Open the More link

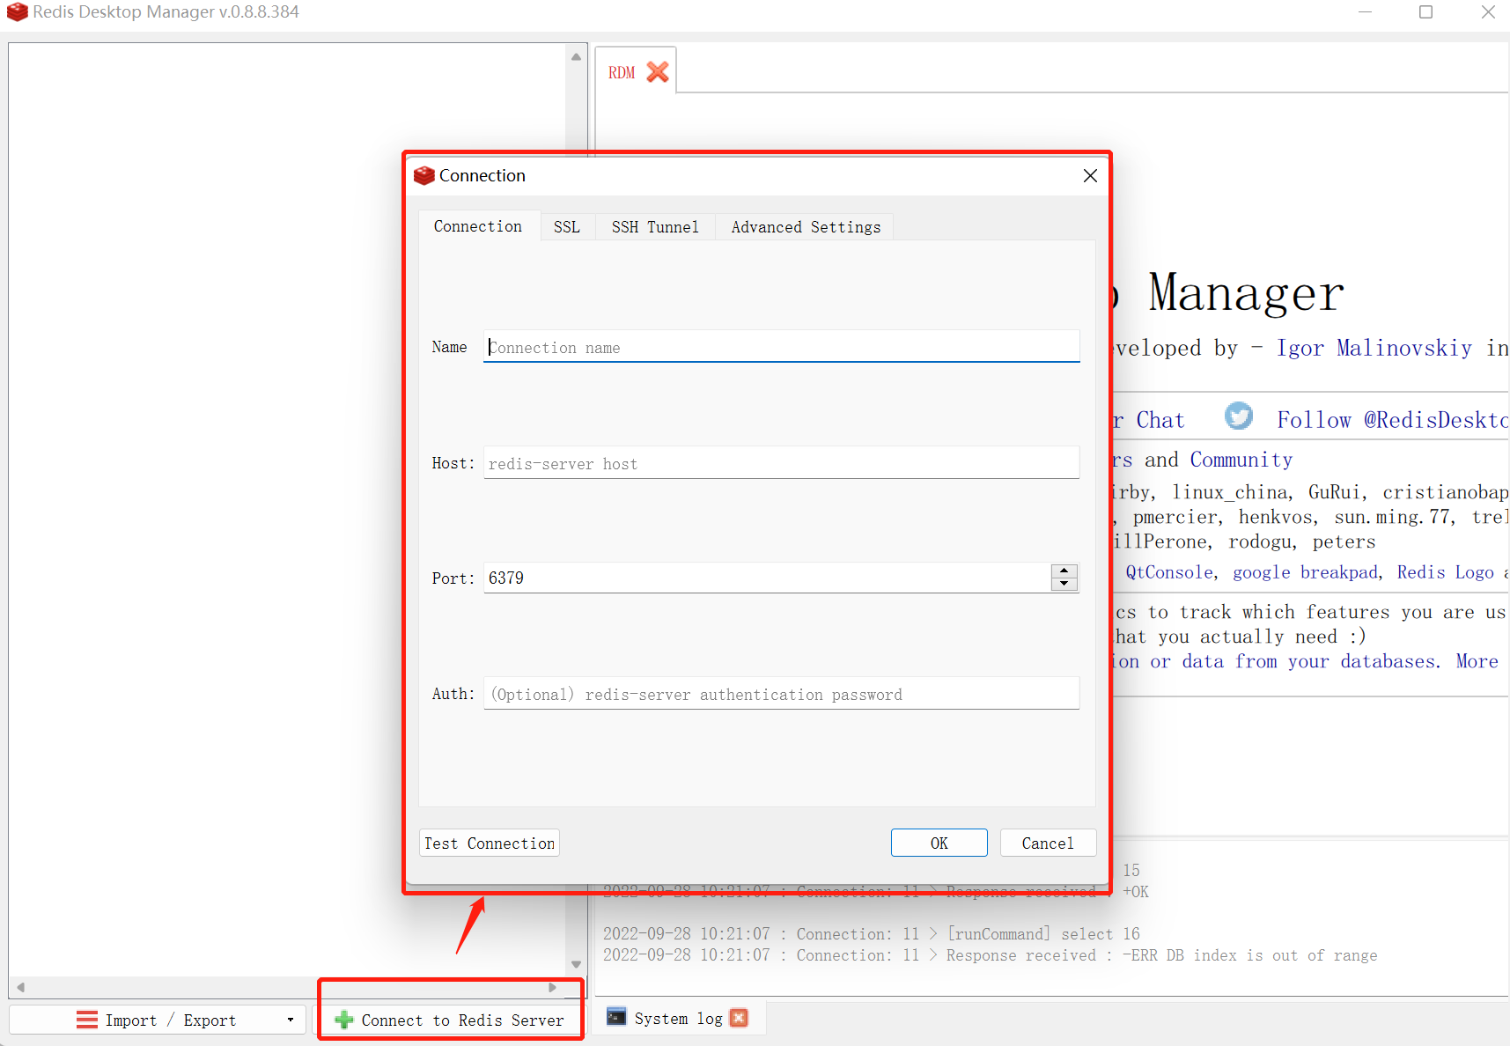[1477, 661]
